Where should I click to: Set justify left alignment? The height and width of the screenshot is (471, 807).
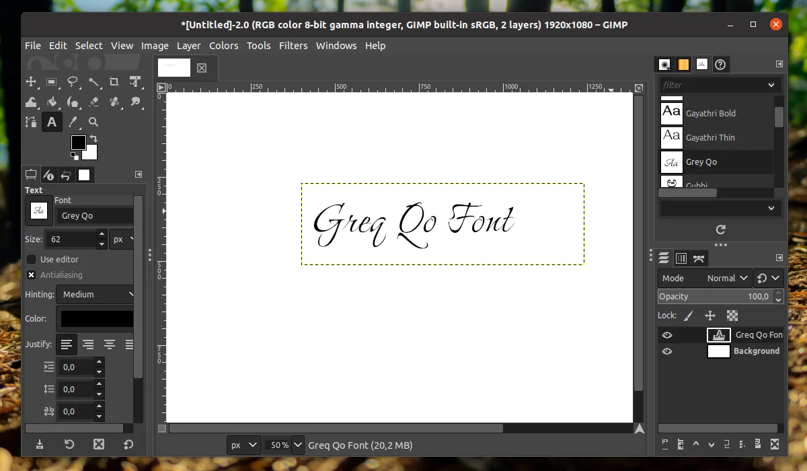(x=67, y=345)
